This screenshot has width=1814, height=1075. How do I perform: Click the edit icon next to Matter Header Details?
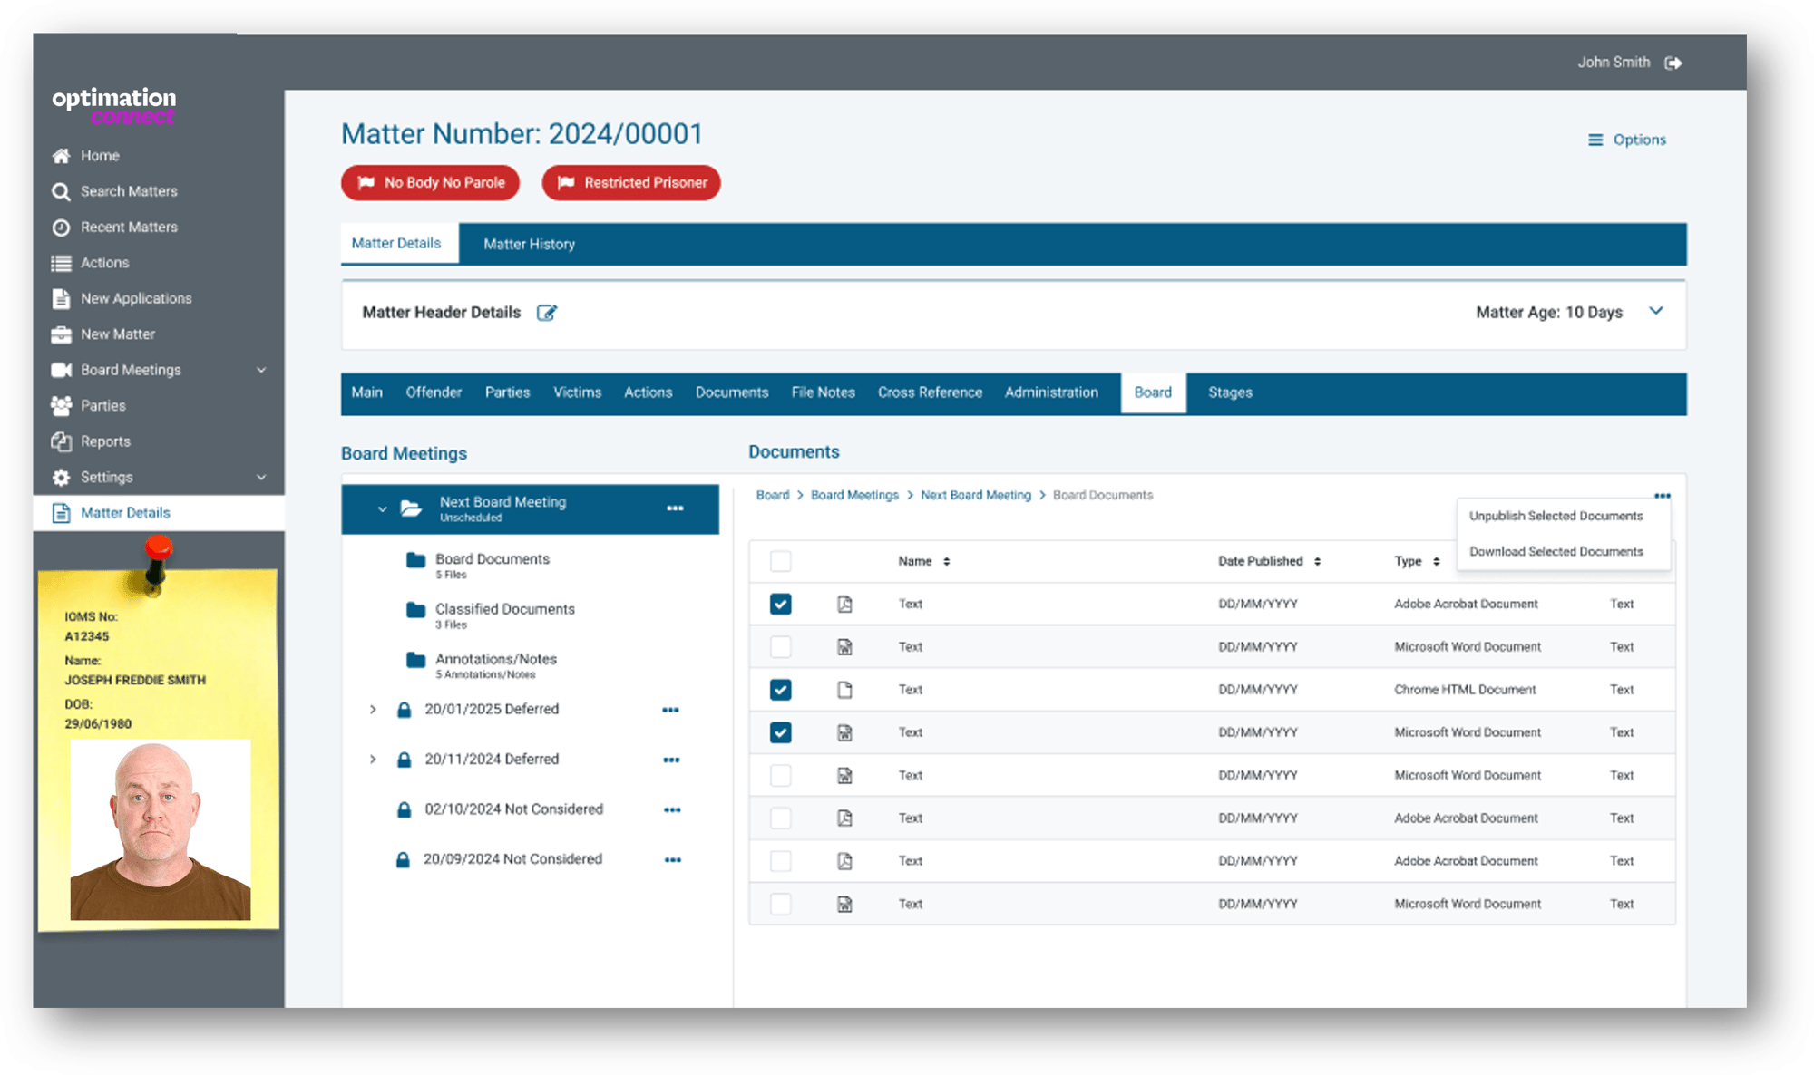pos(547,313)
